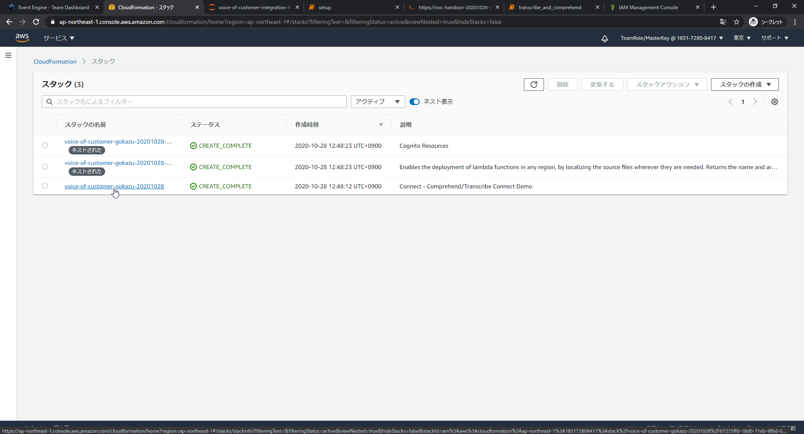Expand the create stack dropdown button
Screen dimensions: 804x434
click(745, 85)
